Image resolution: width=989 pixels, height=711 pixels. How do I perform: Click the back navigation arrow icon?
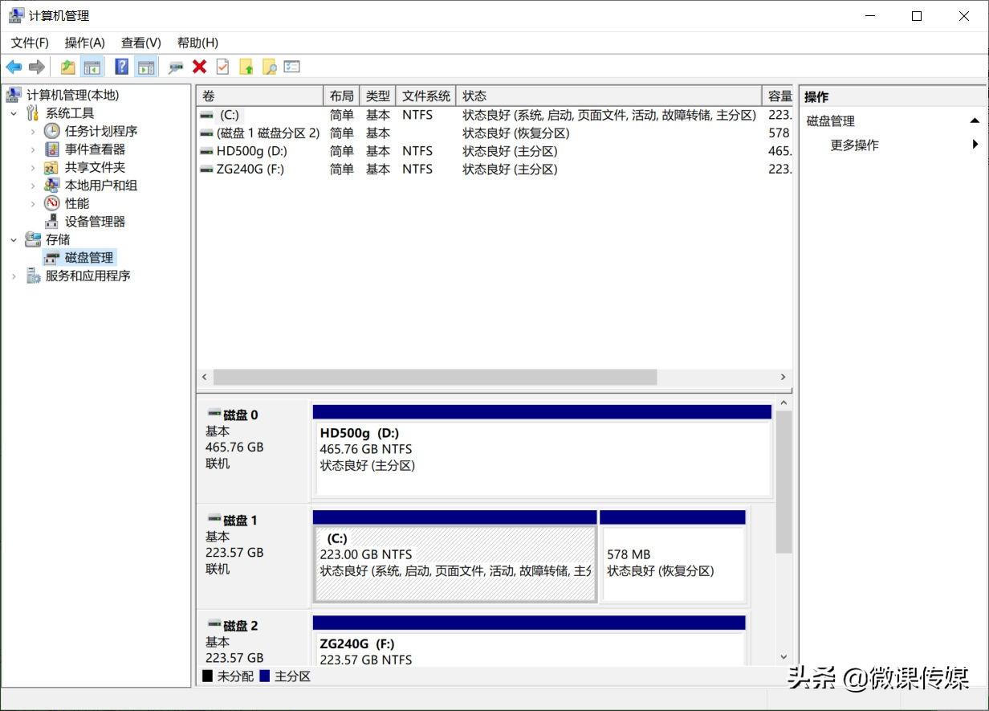click(x=13, y=67)
